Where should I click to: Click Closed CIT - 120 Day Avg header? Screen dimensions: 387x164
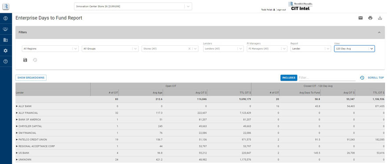(318, 86)
